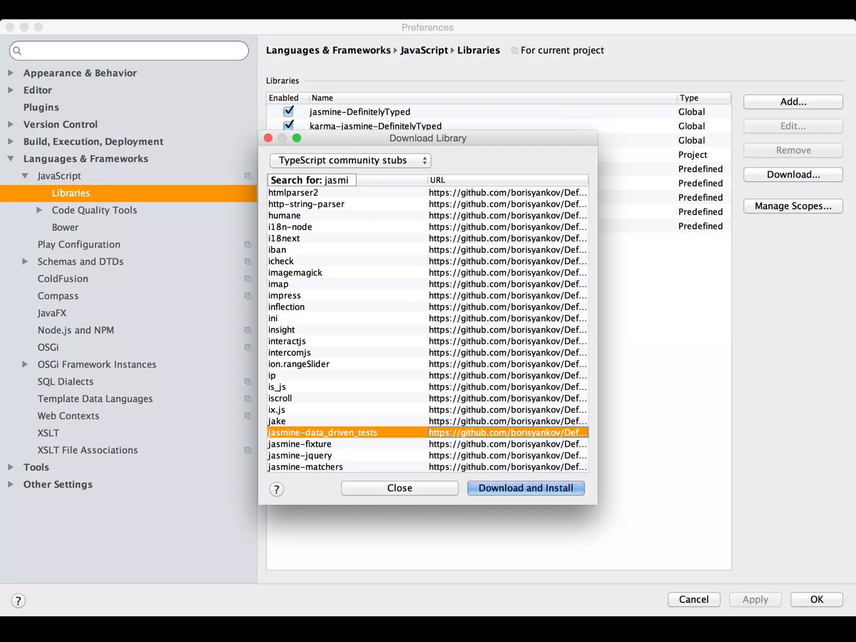Click the preferences search field
This screenshot has height=642, width=856.
134,51
